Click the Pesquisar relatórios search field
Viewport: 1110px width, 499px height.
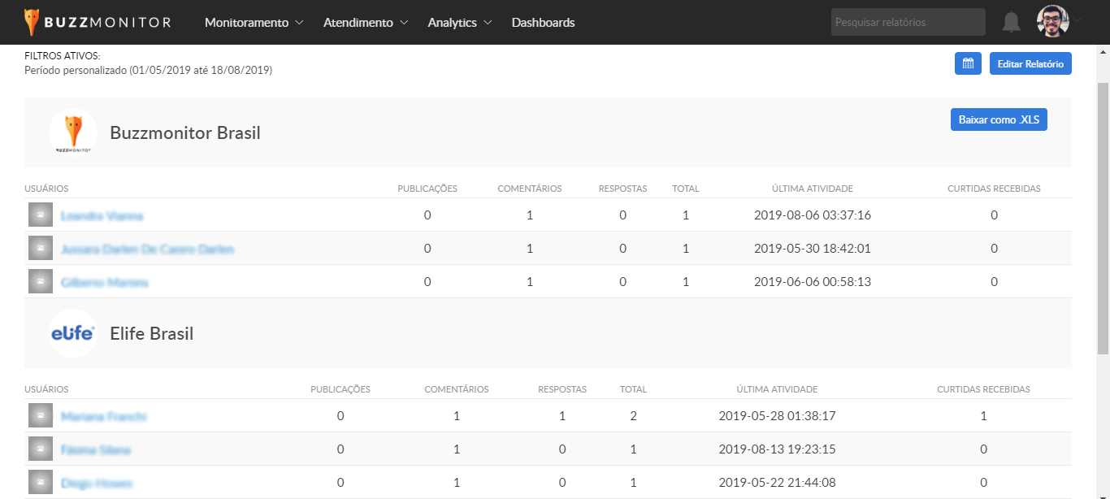[908, 22]
